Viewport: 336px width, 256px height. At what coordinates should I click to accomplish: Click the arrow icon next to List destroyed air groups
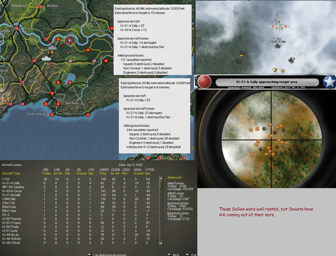90,255
